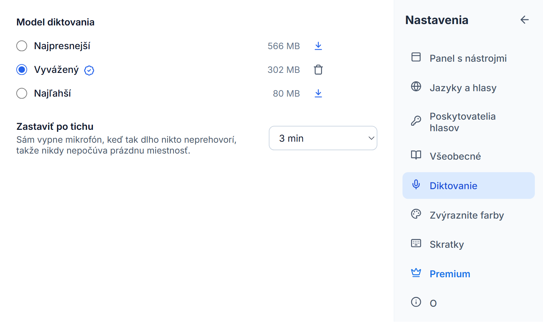Click the microphone icon for Diktovanie
Image resolution: width=543 pixels, height=322 pixels.
(416, 184)
